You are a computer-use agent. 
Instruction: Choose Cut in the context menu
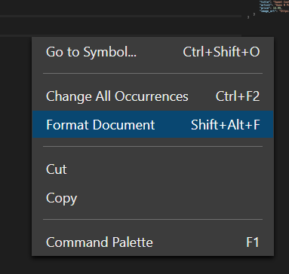pyautogui.click(x=152, y=169)
